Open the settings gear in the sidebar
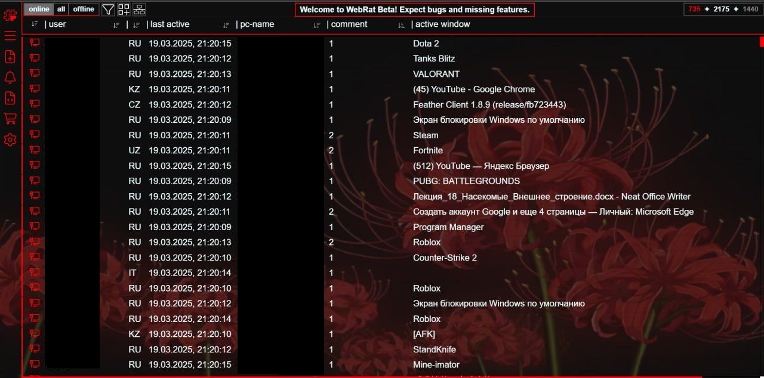This screenshot has width=764, height=378. [10, 140]
